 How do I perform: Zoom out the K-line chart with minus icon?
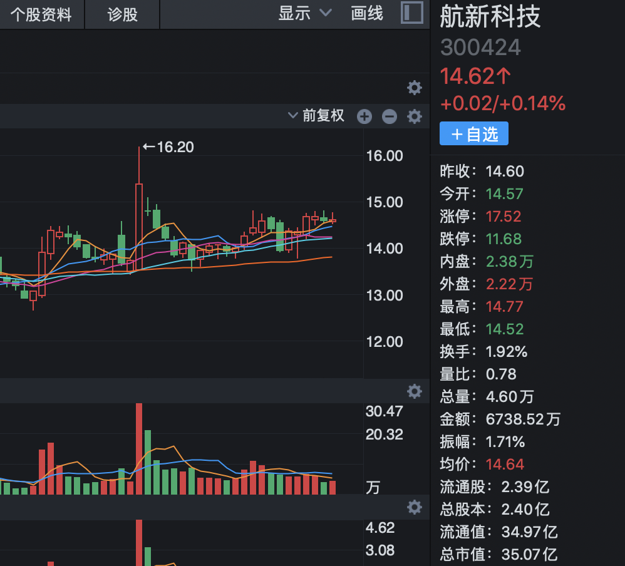[x=390, y=116]
